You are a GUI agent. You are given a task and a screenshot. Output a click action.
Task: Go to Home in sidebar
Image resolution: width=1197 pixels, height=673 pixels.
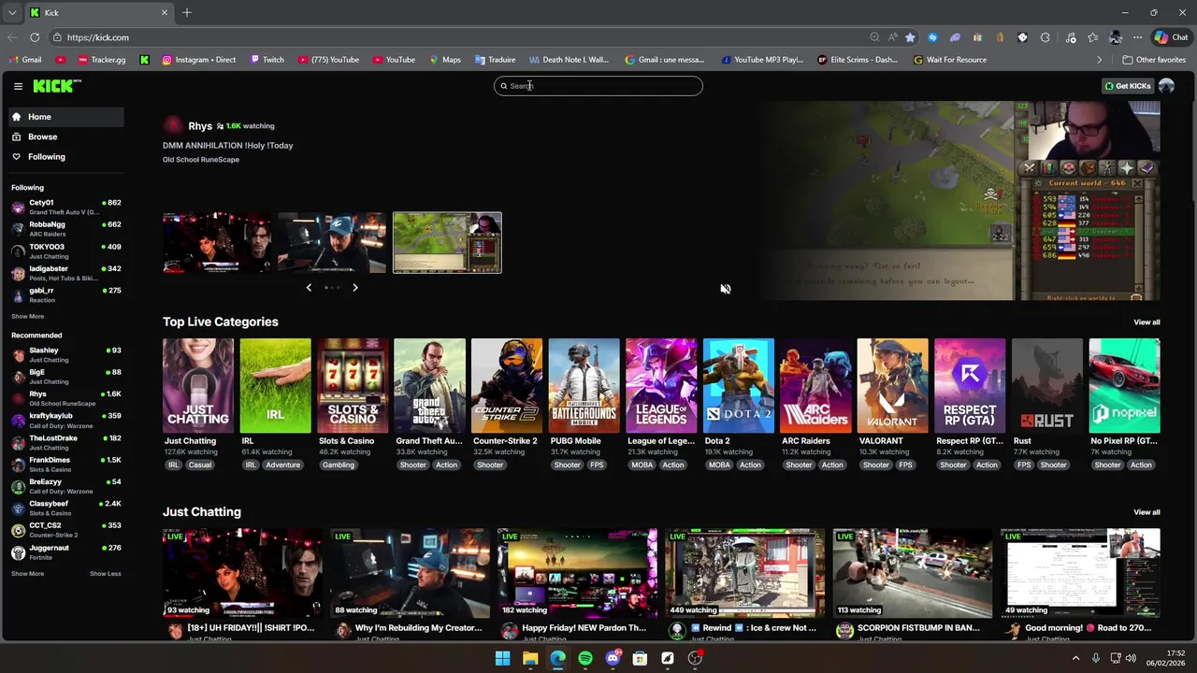tap(65, 117)
